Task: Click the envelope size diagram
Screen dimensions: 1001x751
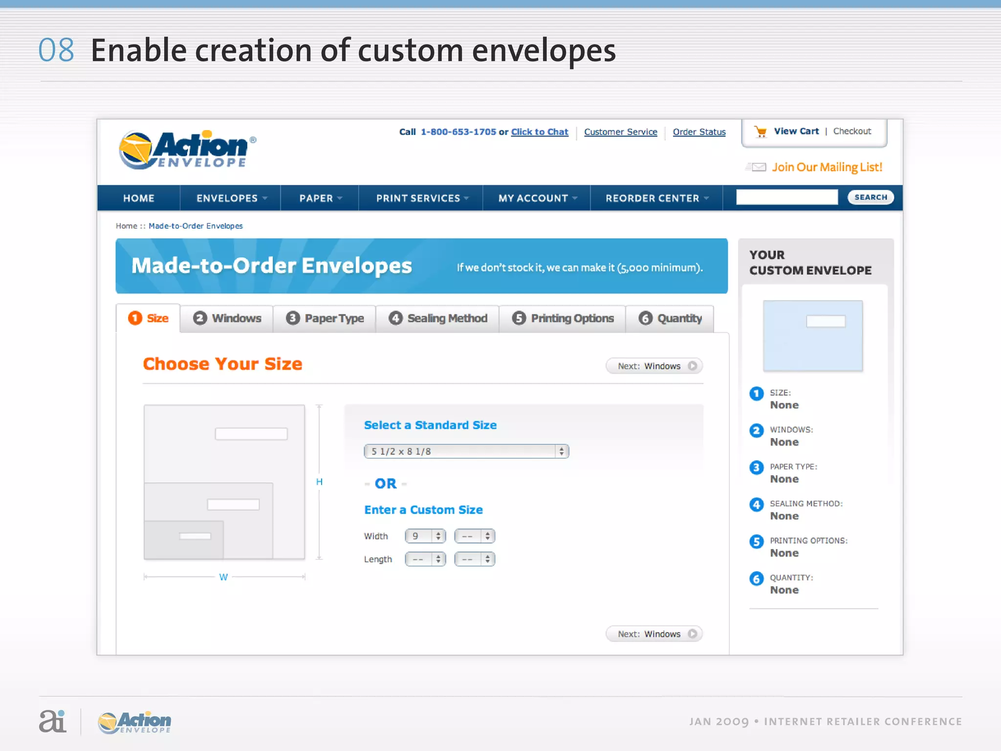Action: tap(224, 482)
